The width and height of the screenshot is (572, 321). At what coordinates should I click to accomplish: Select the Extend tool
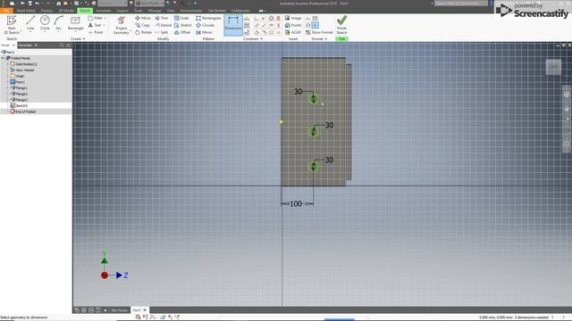[163, 25]
